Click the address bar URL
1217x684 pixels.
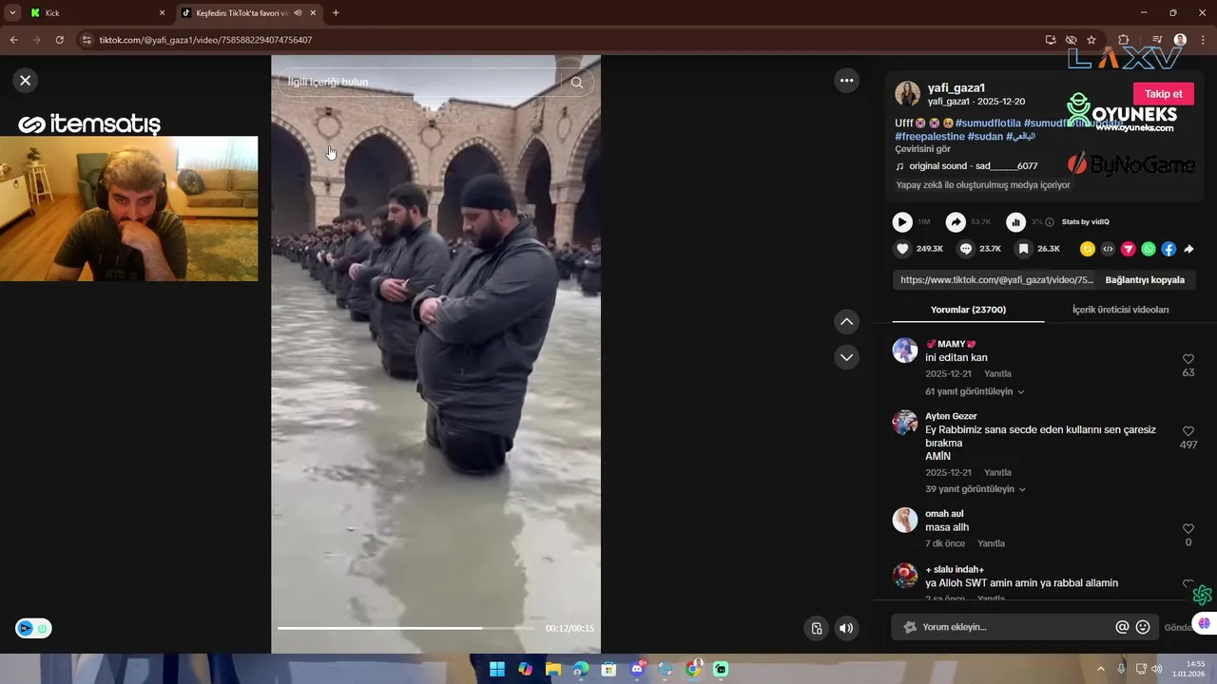point(205,40)
